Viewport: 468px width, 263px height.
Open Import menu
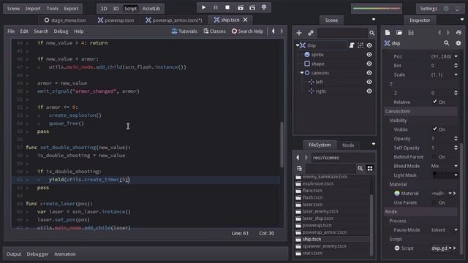click(33, 8)
